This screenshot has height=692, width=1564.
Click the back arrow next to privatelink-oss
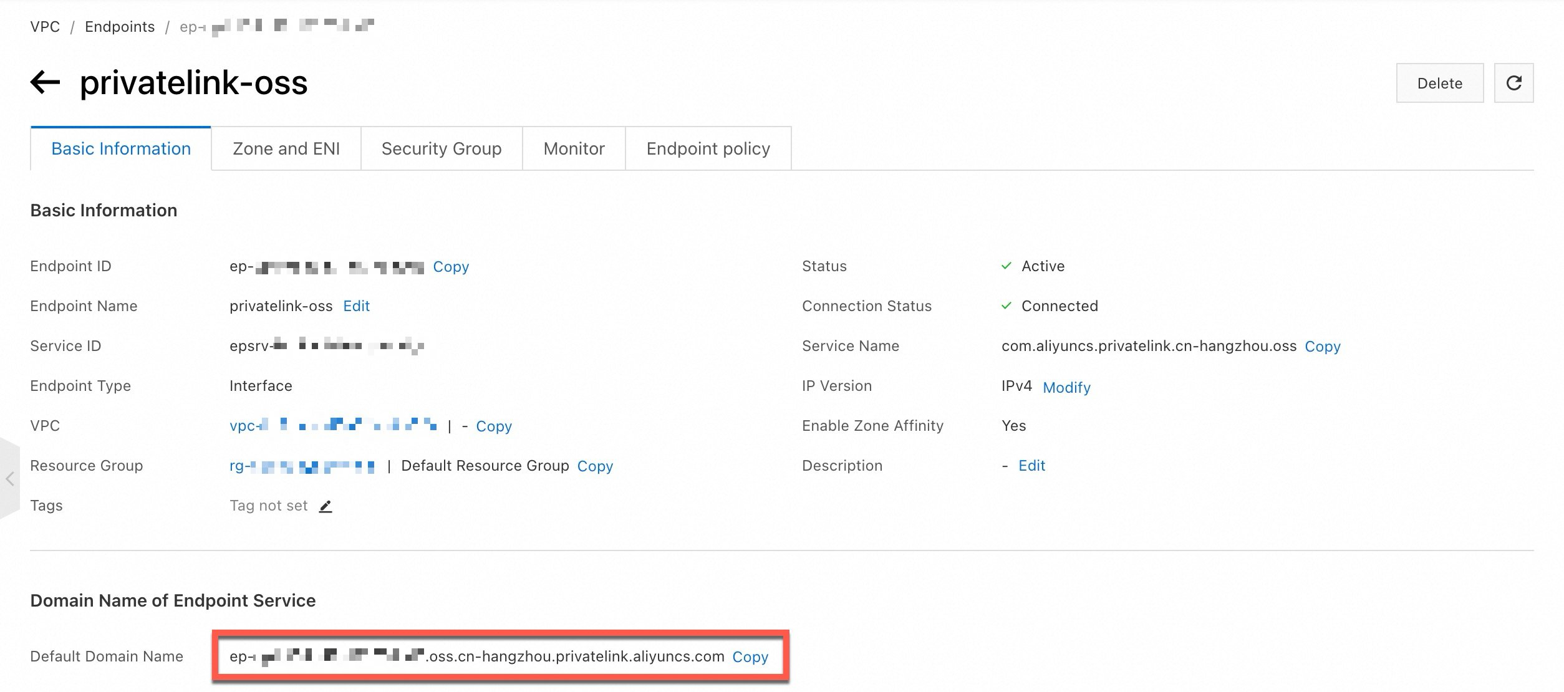[x=45, y=82]
